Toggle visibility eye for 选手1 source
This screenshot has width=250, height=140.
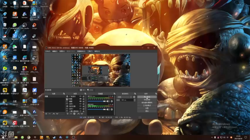pos(80,104)
